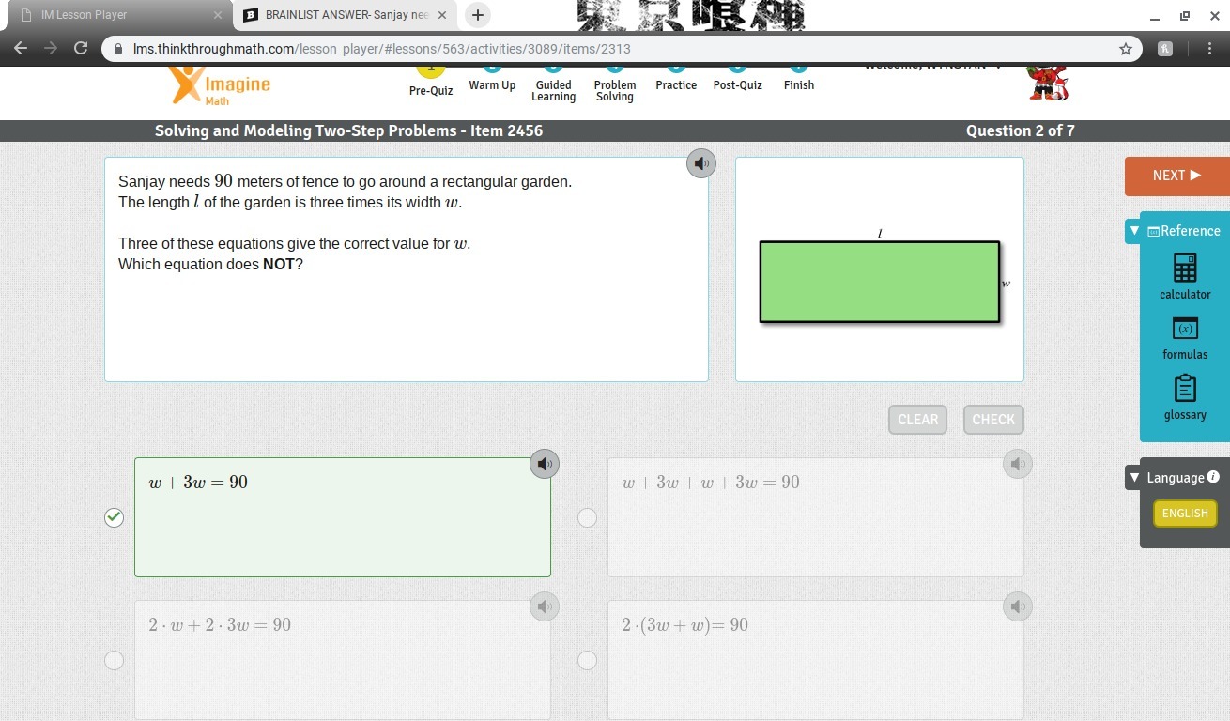Open the calculator reference tool
Image resolution: width=1230 pixels, height=721 pixels.
pos(1185,268)
